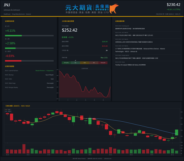Click the Barclays rating row
Image resolution: width=184 pixels, height=161 pixels.
(x=29, y=75)
